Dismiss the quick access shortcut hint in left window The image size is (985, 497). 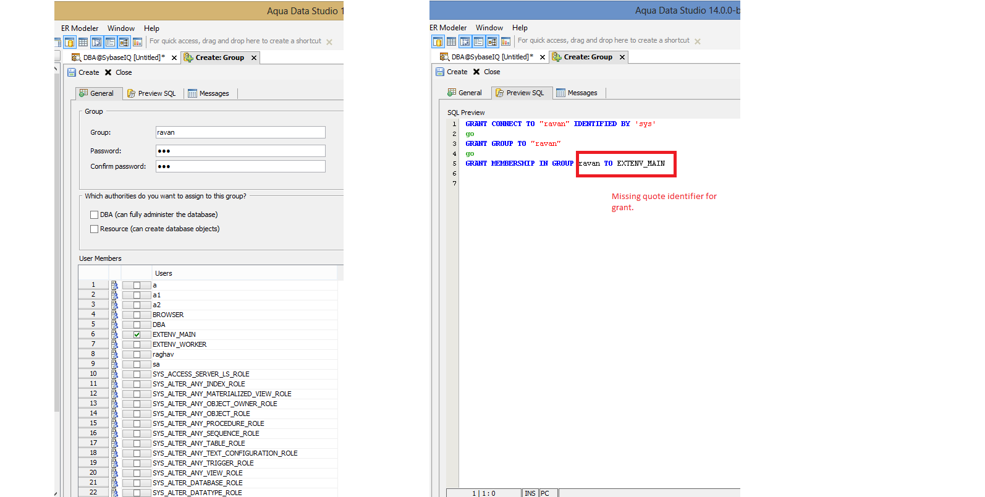(x=329, y=42)
